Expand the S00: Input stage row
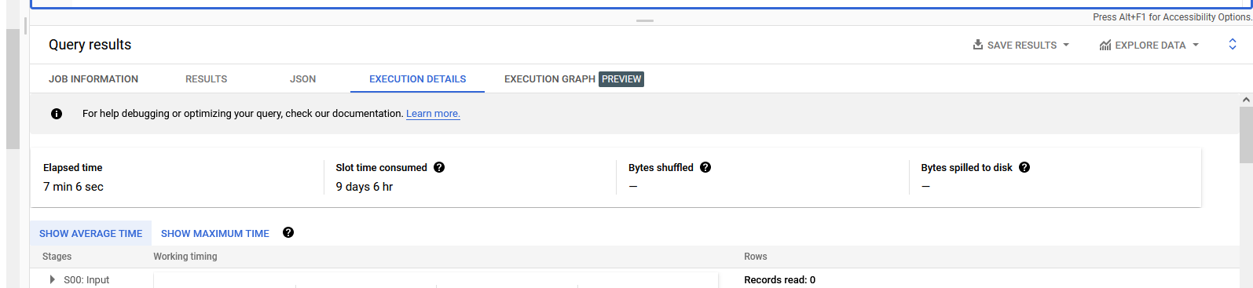The width and height of the screenshot is (1253, 288). [x=52, y=279]
